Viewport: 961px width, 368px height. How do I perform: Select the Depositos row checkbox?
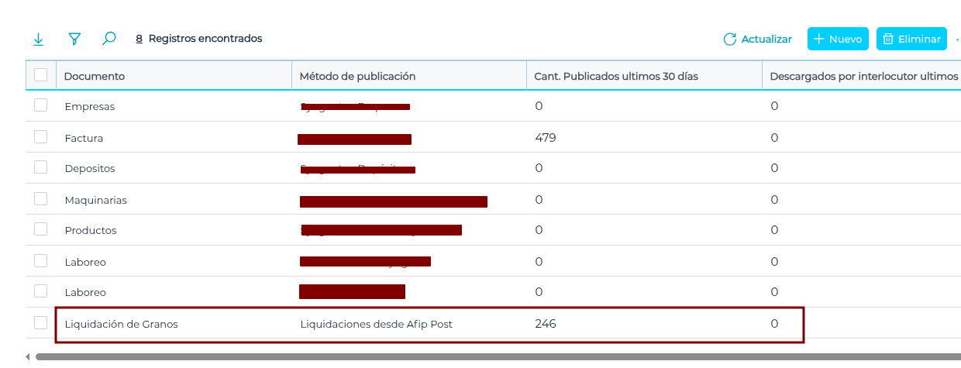[x=40, y=167]
